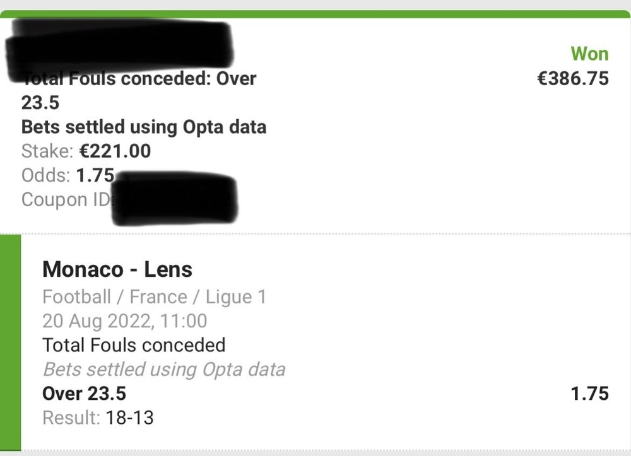Click the 23.5 line under bet heading
Screen dimensions: 631x456
[x=40, y=103]
